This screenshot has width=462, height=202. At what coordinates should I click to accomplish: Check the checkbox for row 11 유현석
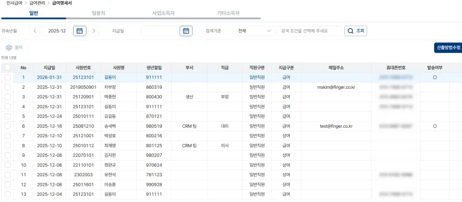[x=7, y=175]
